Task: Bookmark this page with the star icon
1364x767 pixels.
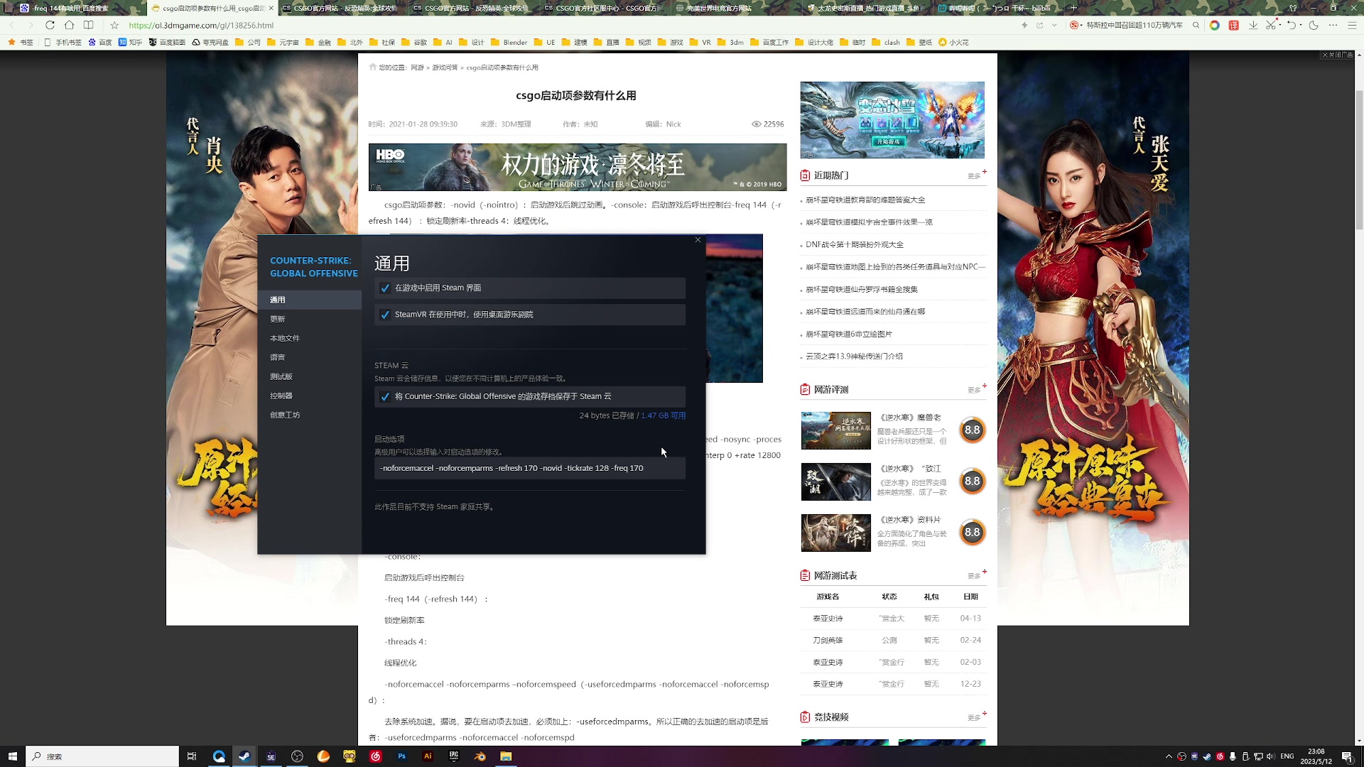Action: (114, 25)
